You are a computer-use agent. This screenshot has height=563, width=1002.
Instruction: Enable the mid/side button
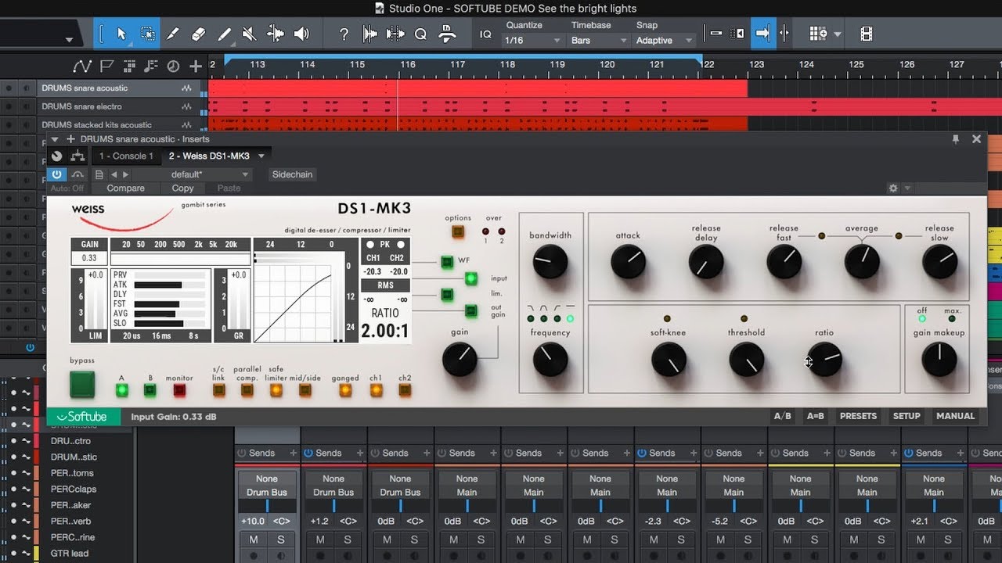305,389
